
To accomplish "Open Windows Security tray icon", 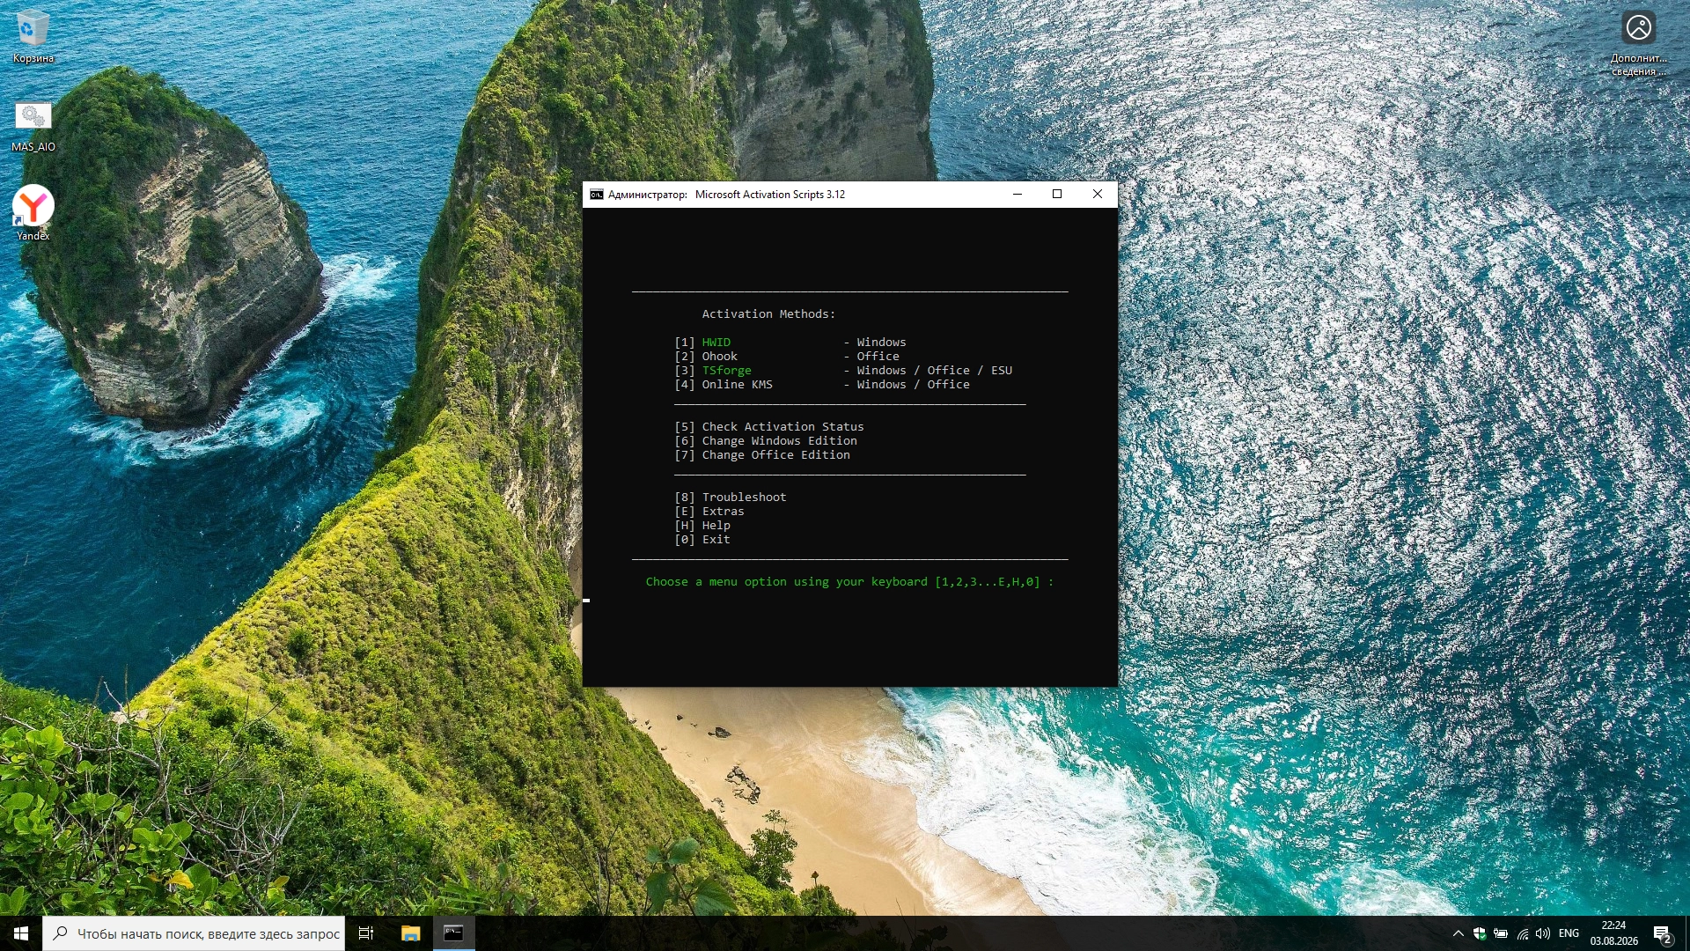I will point(1480,933).
